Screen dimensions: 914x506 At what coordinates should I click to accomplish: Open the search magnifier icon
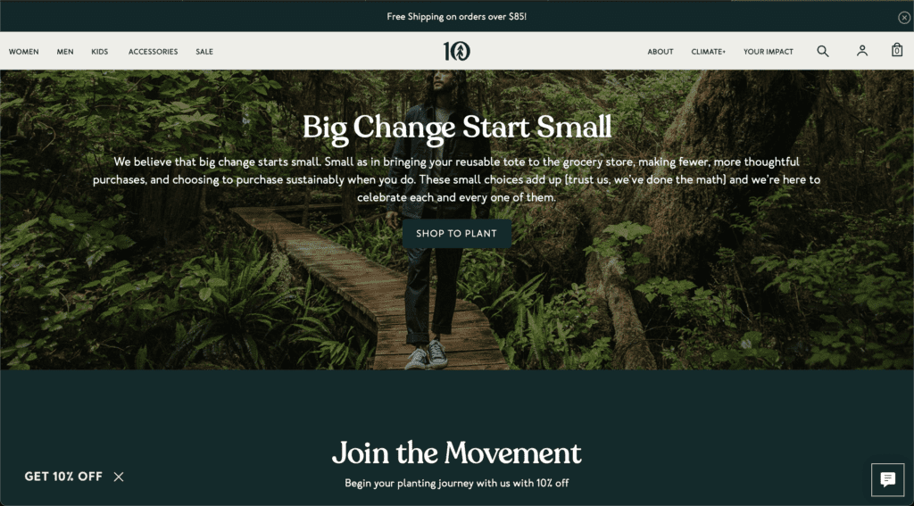pyautogui.click(x=822, y=51)
